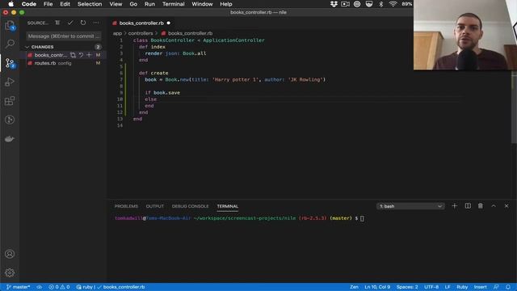
Task: Collapse the Changes section
Action: click(x=27, y=47)
